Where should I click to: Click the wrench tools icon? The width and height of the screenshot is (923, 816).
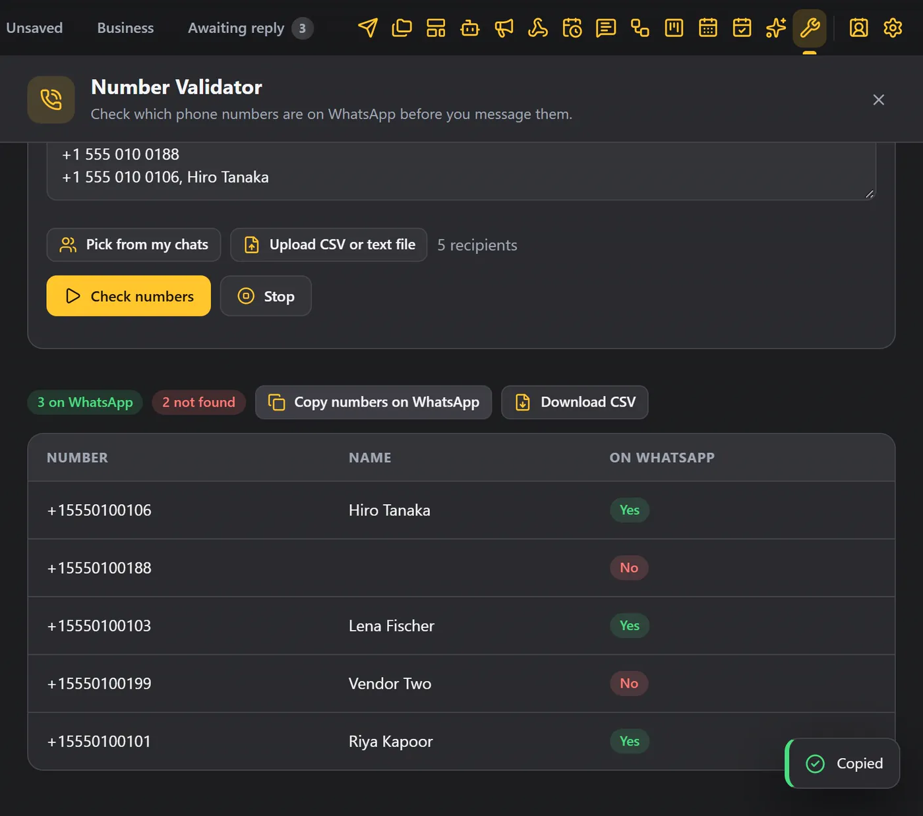click(x=810, y=28)
